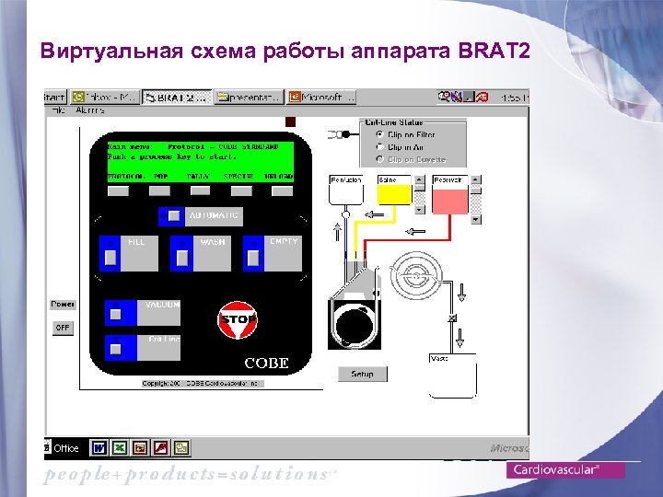Click soft key under PRP label
The image size is (663, 497).
[x=159, y=191]
